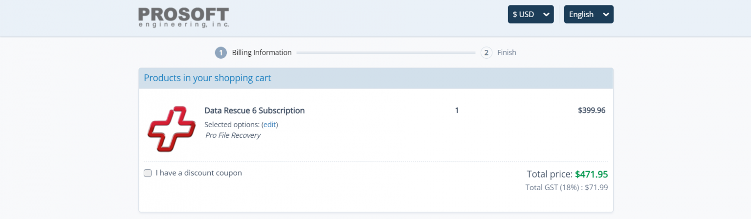This screenshot has height=219, width=751.
Task: Tick the discount coupon checkbox
Action: click(148, 173)
